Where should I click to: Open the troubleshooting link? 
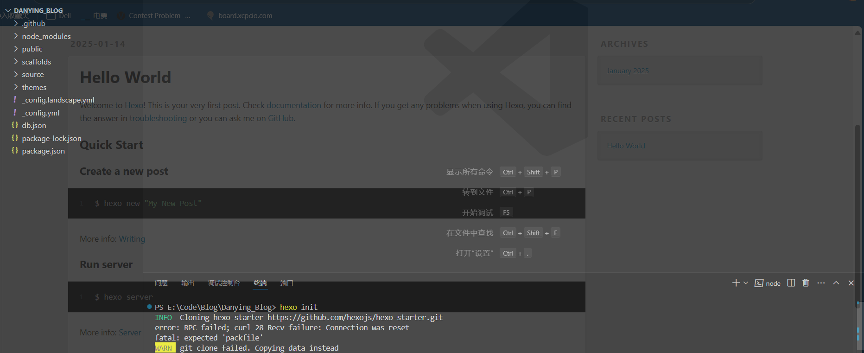158,118
